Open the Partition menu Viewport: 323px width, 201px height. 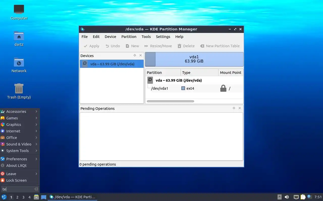(129, 37)
